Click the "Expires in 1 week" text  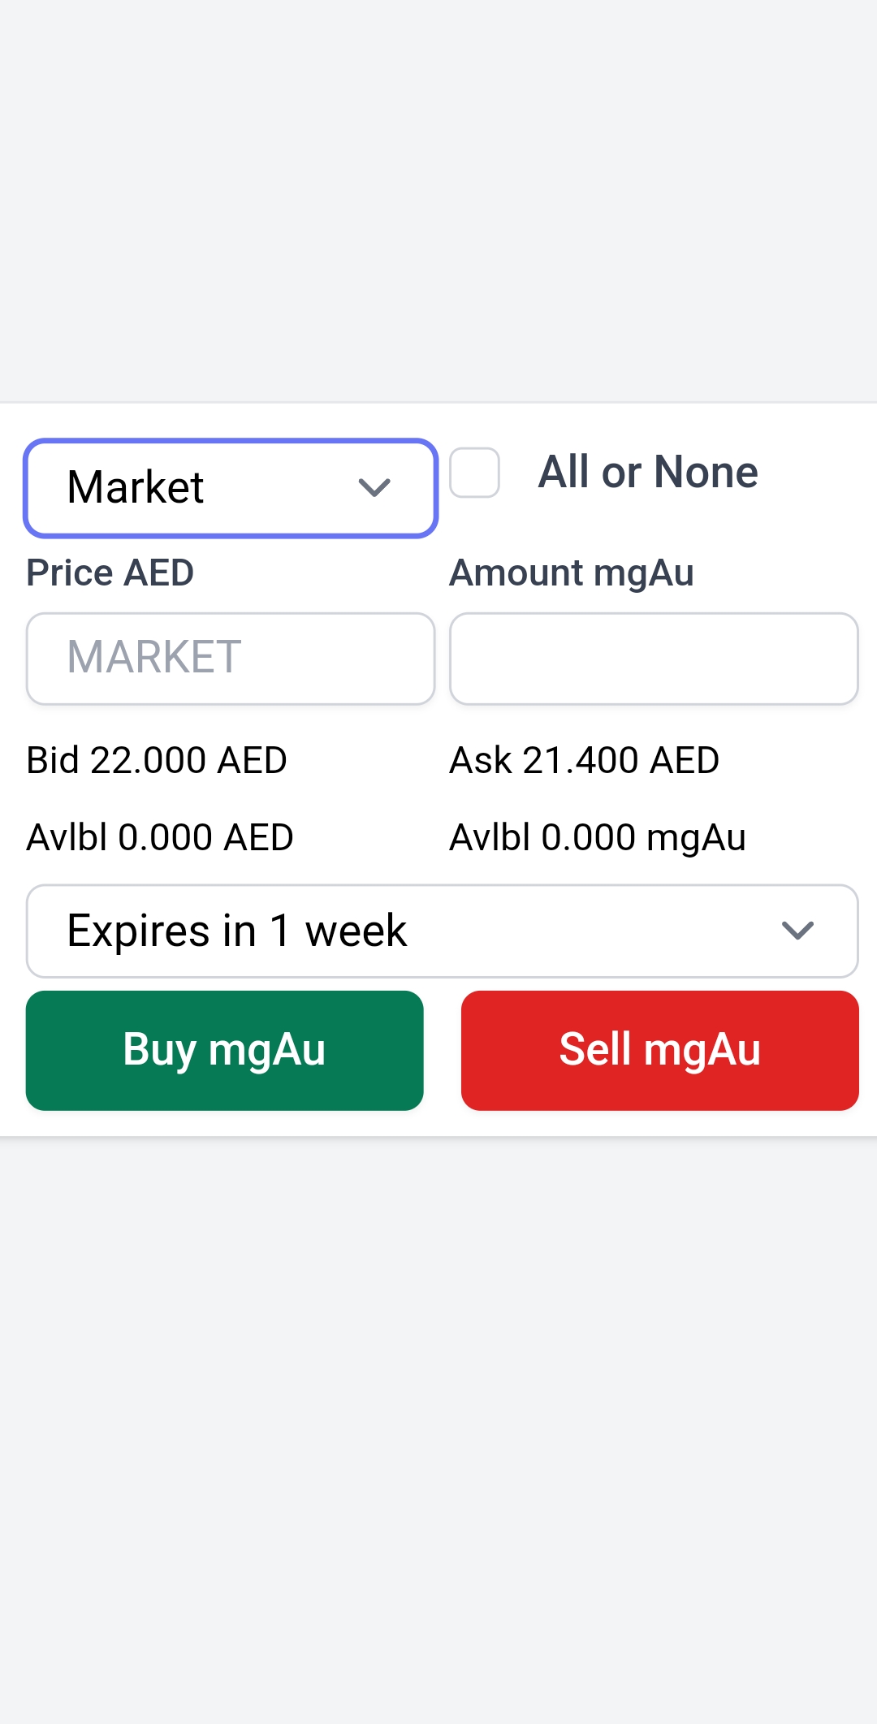[236, 931]
